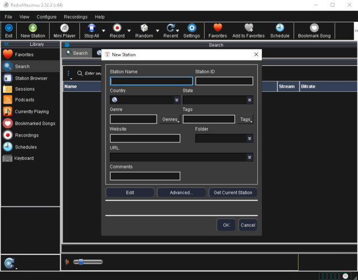Click the Station ID input field
The width and height of the screenshot is (358, 280).
click(x=224, y=81)
